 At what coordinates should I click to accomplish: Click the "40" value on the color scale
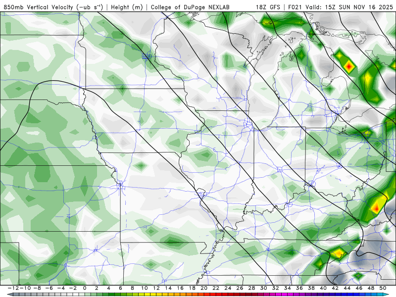[x=323, y=288]
